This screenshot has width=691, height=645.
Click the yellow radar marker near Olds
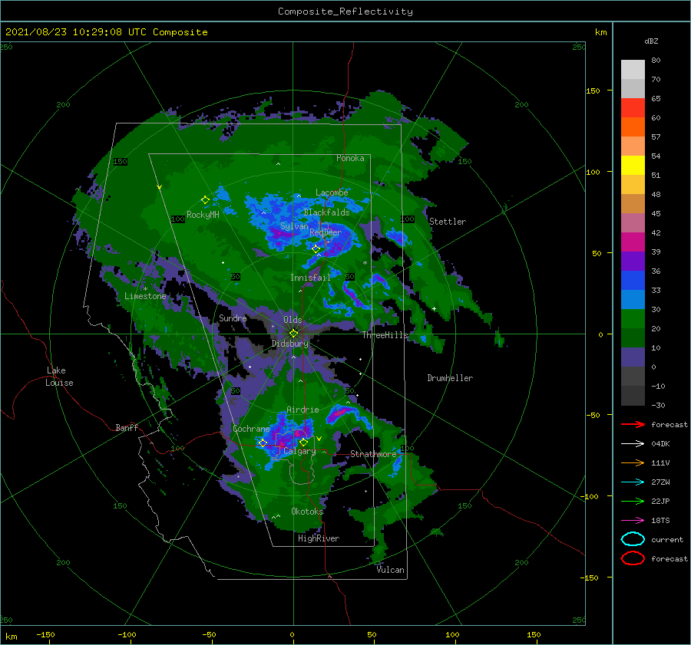(x=293, y=334)
